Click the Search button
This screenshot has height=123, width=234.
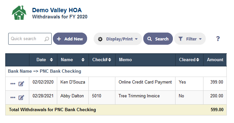click(158, 39)
